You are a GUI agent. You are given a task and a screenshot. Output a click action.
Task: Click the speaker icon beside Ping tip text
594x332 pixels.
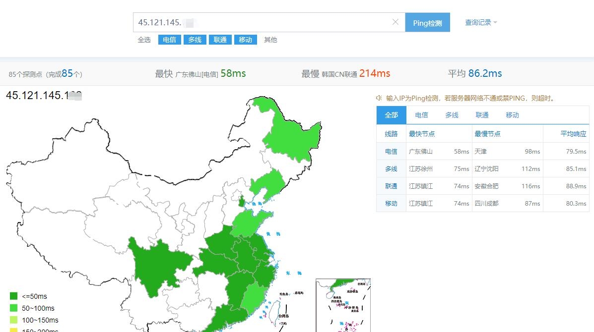click(378, 98)
